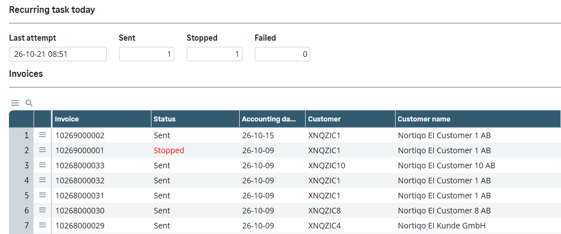Open row menu icon for invoice 10269000002
The width and height of the screenshot is (561, 234).
[x=42, y=135]
